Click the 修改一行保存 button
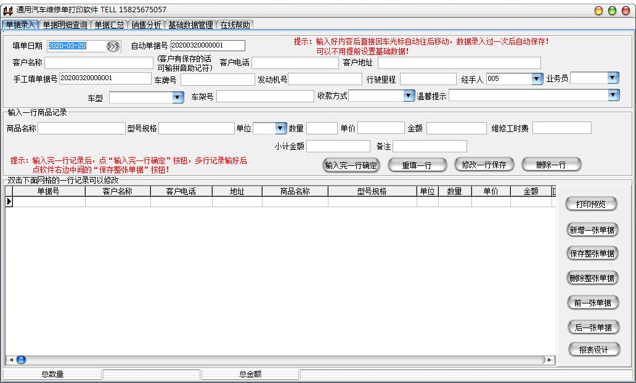 [x=484, y=165]
